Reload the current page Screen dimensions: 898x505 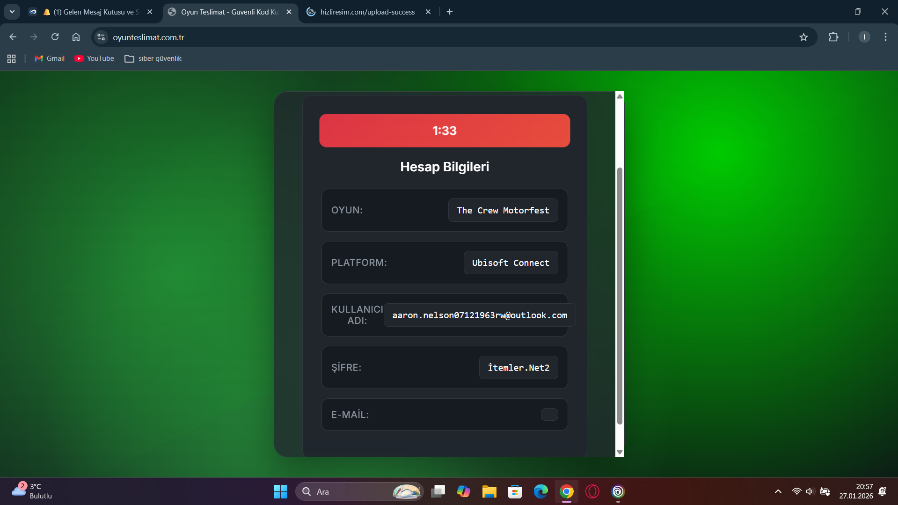(55, 37)
